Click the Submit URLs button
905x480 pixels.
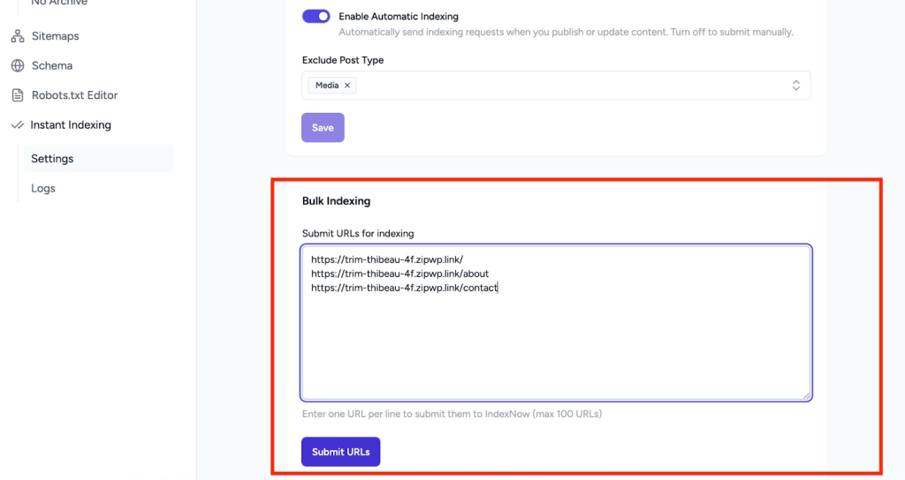click(340, 452)
